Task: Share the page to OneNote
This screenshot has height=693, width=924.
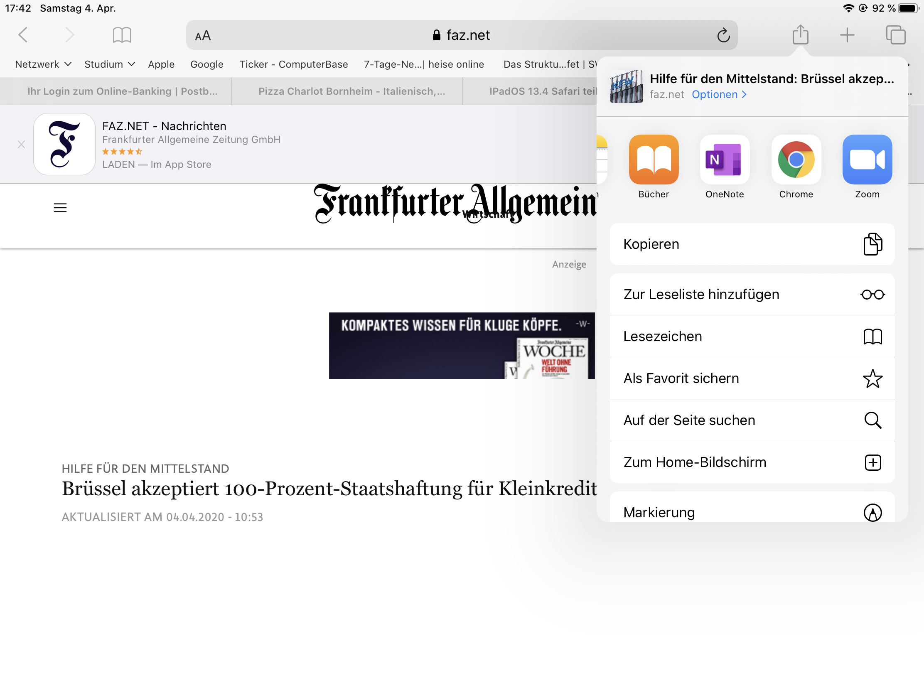Action: [724, 160]
